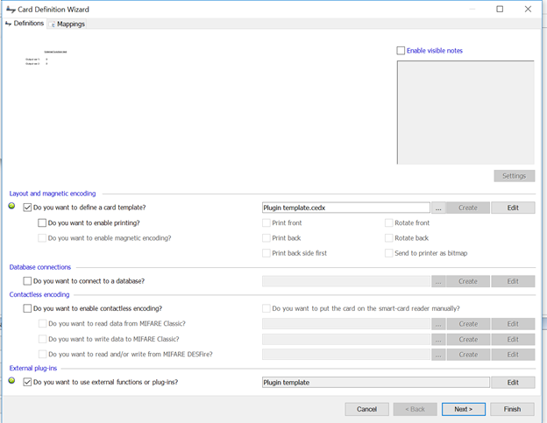Edit the Plugin template.cedx card template

[512, 208]
